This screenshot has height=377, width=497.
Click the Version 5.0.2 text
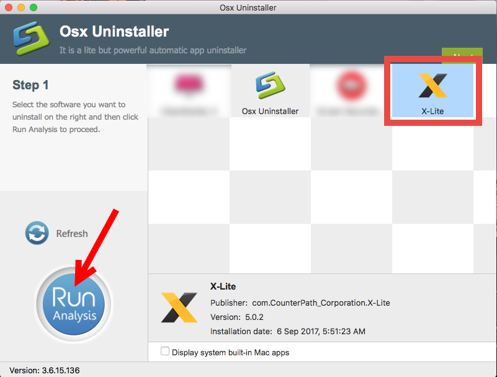[x=237, y=317]
